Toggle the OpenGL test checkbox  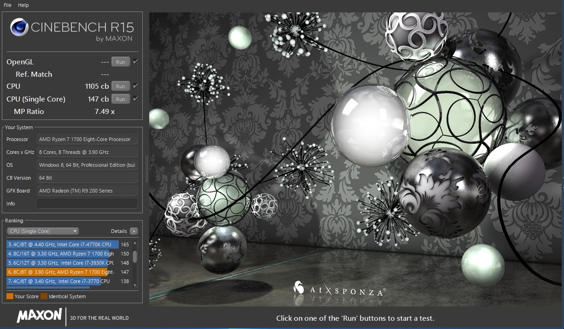tap(136, 62)
